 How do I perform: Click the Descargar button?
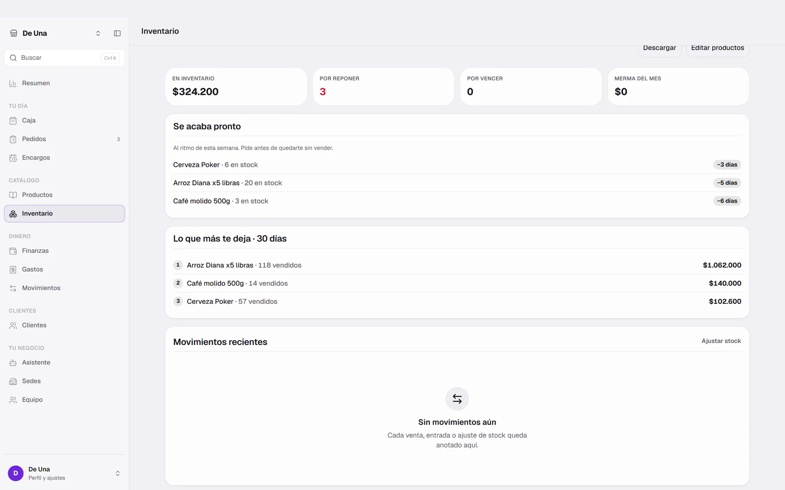[x=659, y=49]
